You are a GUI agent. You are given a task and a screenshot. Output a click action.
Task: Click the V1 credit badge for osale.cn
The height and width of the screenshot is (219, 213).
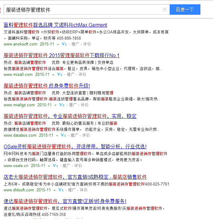pyautogui.click(x=55, y=166)
